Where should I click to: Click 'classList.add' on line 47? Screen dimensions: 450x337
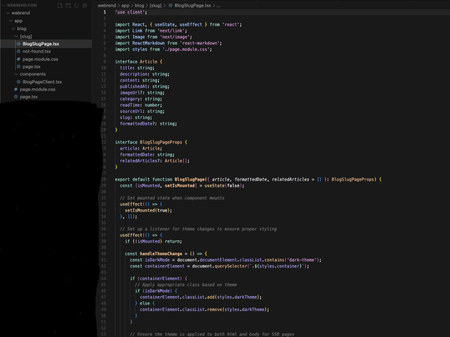pyautogui.click(x=198, y=297)
